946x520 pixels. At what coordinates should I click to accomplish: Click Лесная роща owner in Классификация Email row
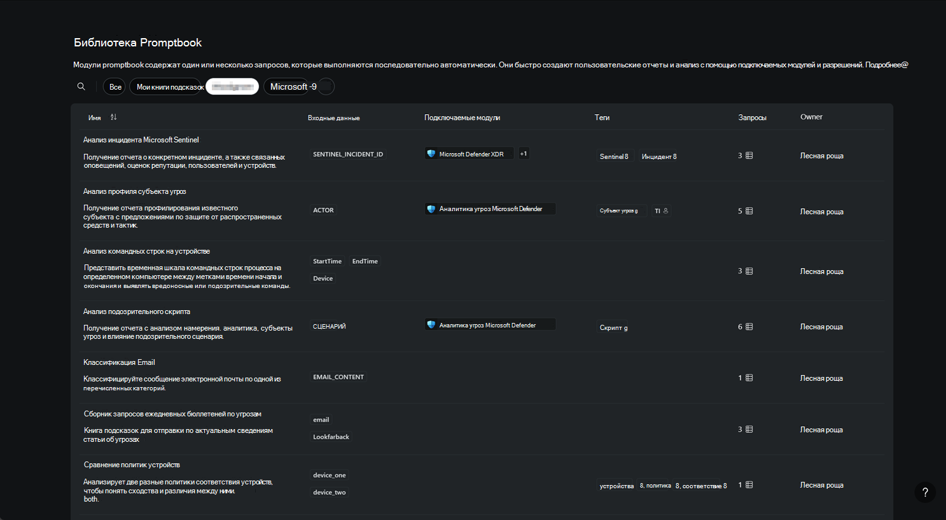(821, 378)
